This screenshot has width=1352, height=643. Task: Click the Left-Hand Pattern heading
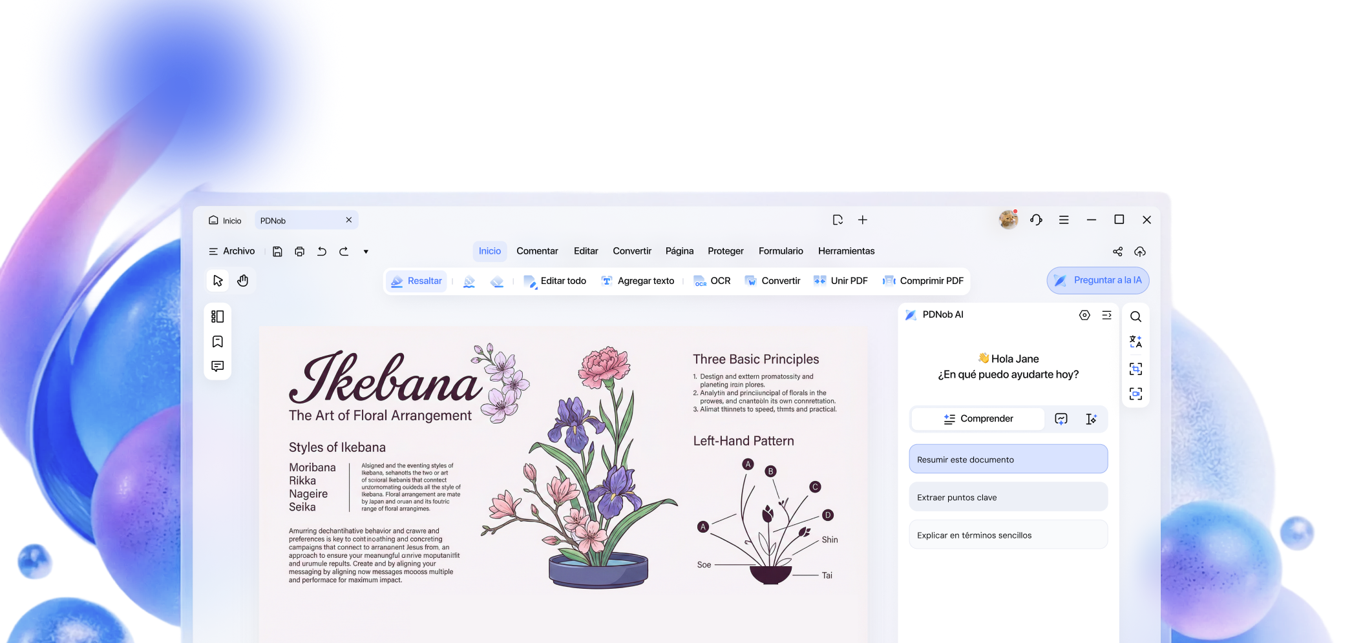[744, 441]
